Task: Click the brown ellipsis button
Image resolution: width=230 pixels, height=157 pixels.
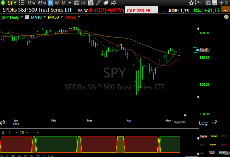Action: point(226,10)
